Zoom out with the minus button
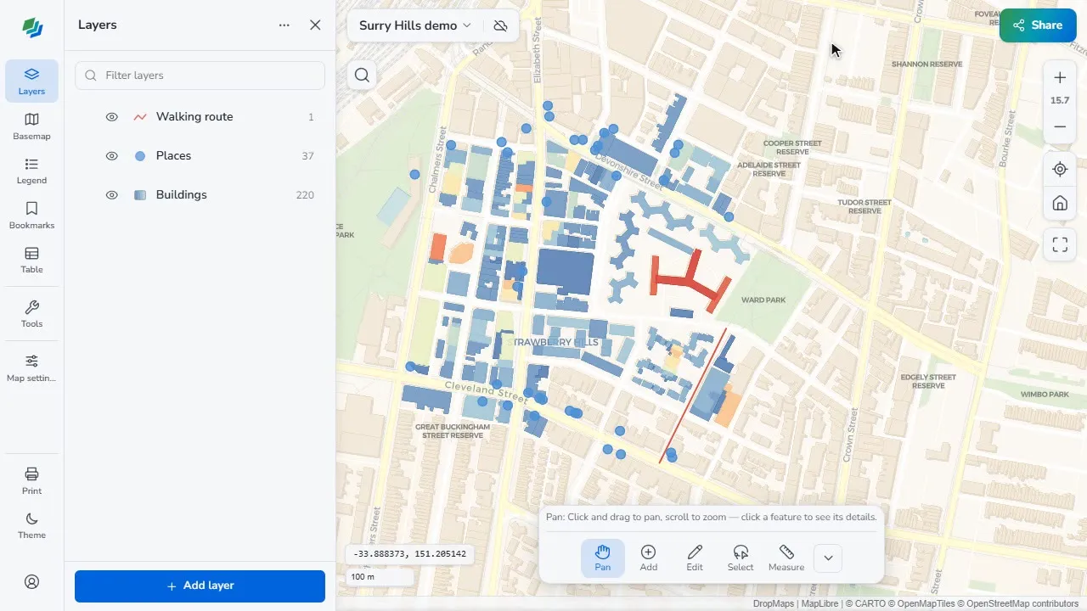The image size is (1087, 611). (x=1060, y=127)
